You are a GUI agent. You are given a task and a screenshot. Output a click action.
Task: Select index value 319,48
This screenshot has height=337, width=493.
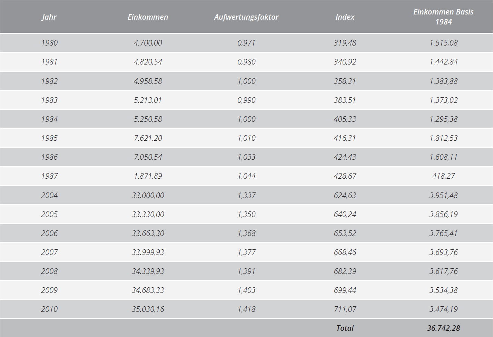point(345,43)
